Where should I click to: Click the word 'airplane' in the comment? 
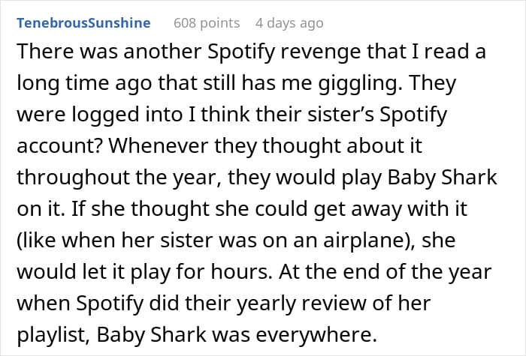(364, 241)
